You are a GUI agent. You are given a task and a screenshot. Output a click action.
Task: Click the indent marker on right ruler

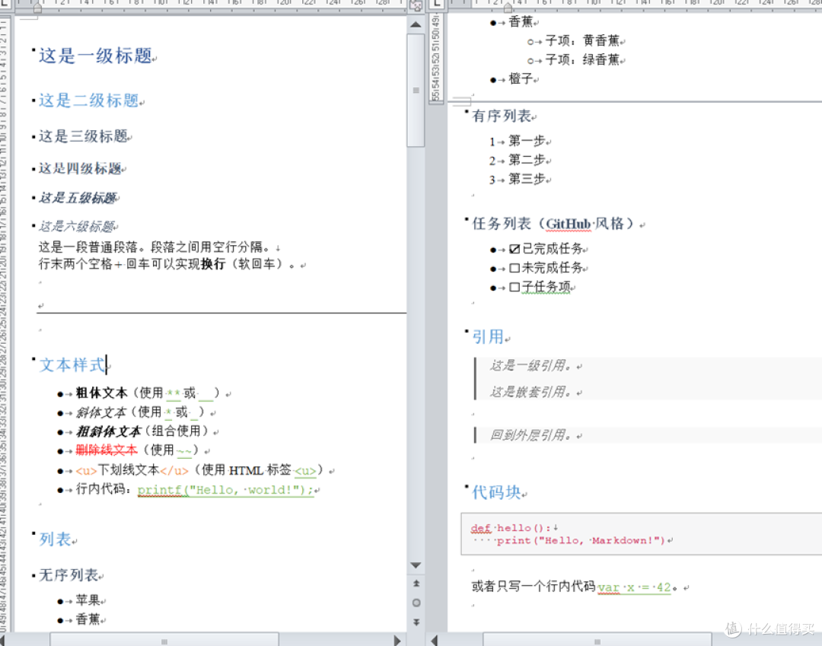[x=508, y=8]
